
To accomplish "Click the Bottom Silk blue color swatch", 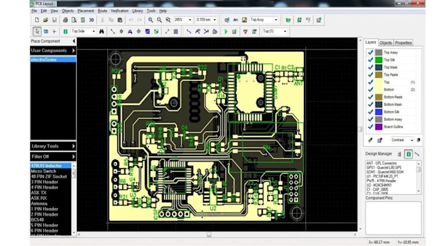I will pos(379,112).
